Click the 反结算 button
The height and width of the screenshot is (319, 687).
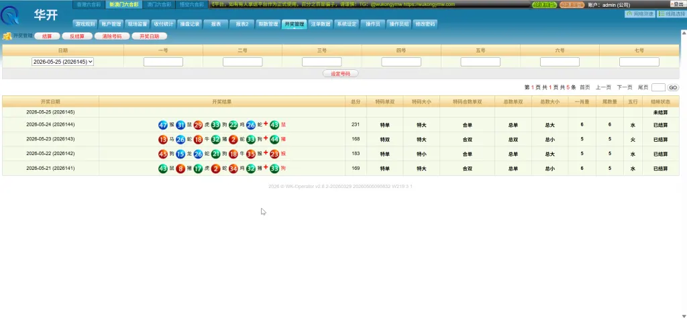(76, 36)
